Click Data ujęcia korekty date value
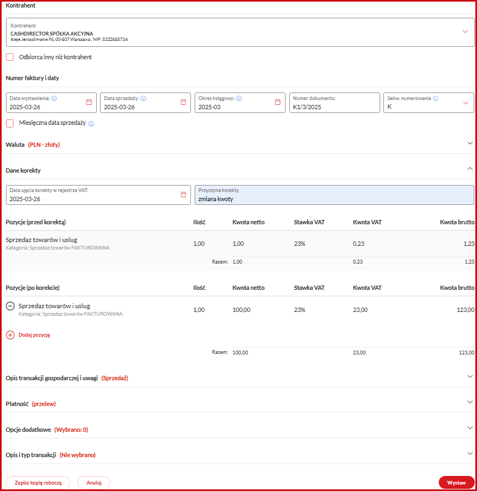This screenshot has height=491, width=477. click(25, 199)
